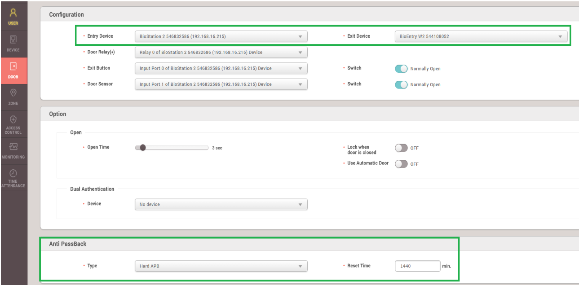This screenshot has width=579, height=286.
Task: Open the User section in sidebar
Action: coord(13,16)
